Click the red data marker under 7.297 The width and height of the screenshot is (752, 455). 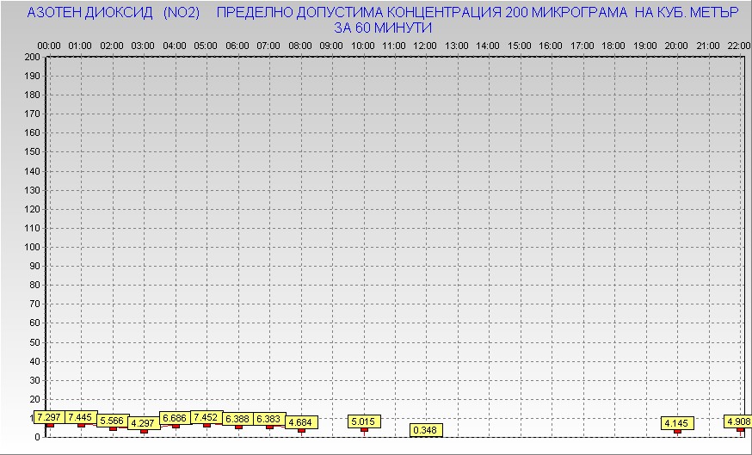(49, 425)
